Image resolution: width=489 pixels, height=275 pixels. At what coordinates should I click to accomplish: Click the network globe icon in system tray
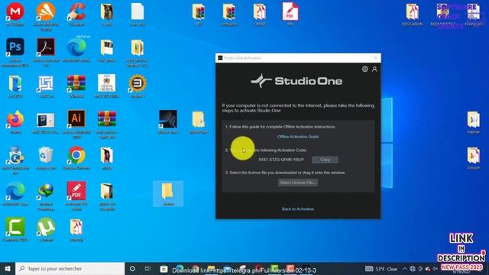(413, 268)
